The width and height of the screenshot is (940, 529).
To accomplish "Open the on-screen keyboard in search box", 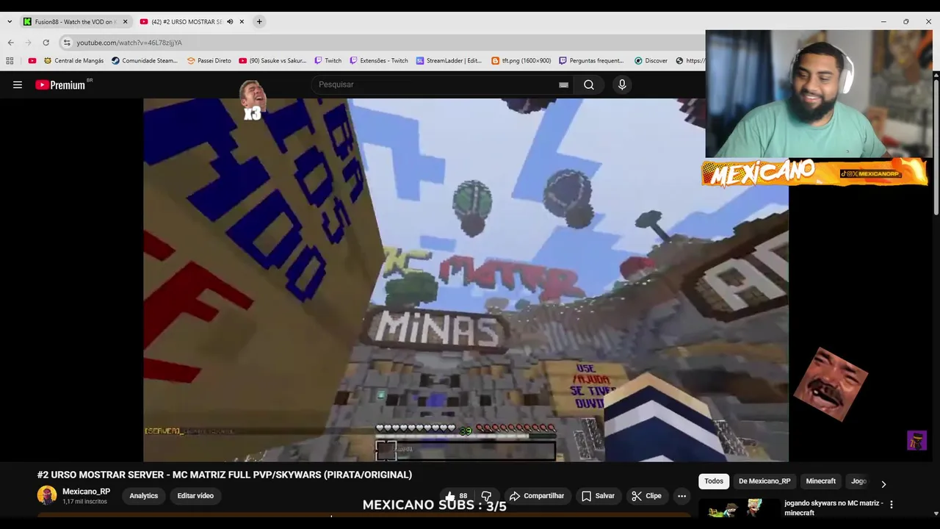I will coord(563,85).
